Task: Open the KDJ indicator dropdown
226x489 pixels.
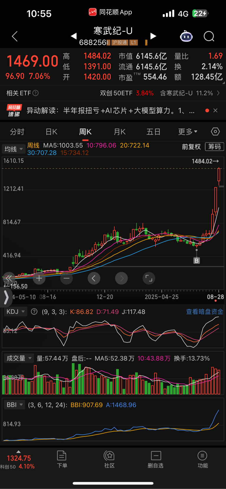Action: tap(16, 312)
